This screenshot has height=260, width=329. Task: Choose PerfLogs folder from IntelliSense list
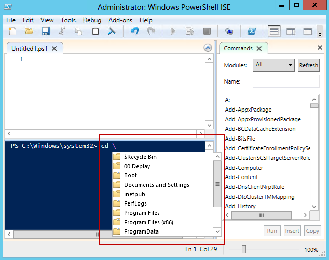tap(162, 203)
